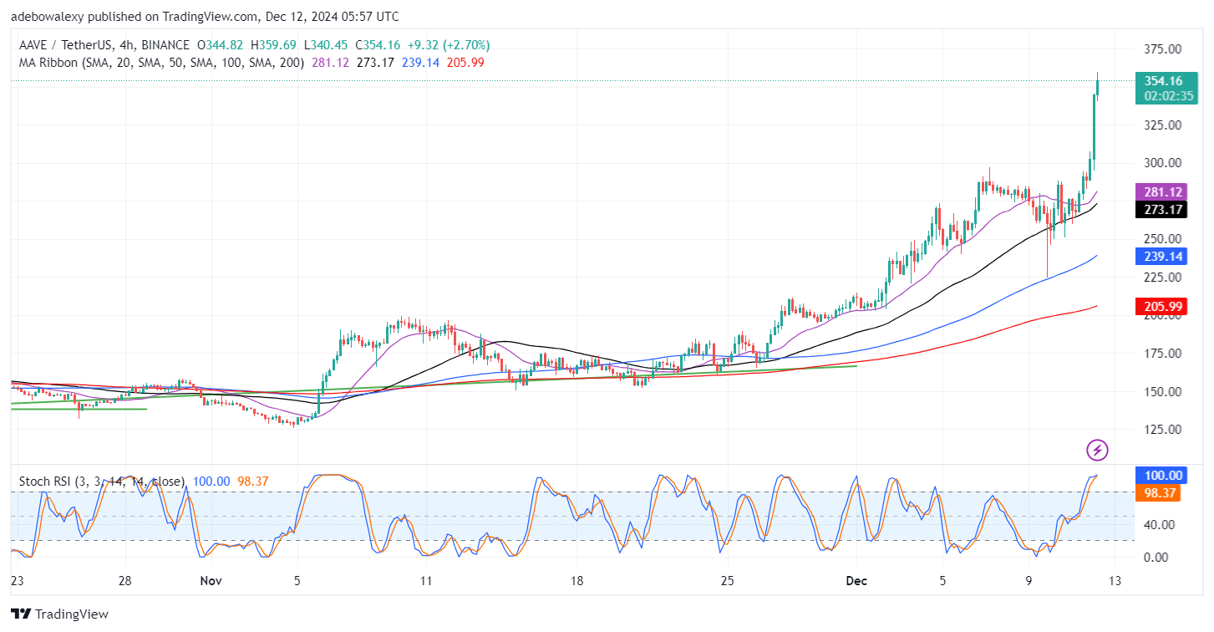This screenshot has height=632, width=1214.
Task: Click the TradingView logo at bottom left
Action: click(59, 614)
